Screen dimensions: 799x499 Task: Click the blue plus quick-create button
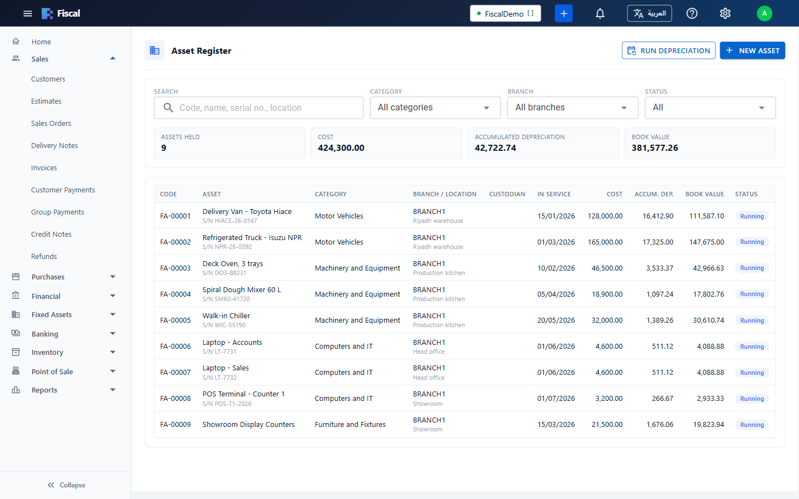(x=564, y=13)
